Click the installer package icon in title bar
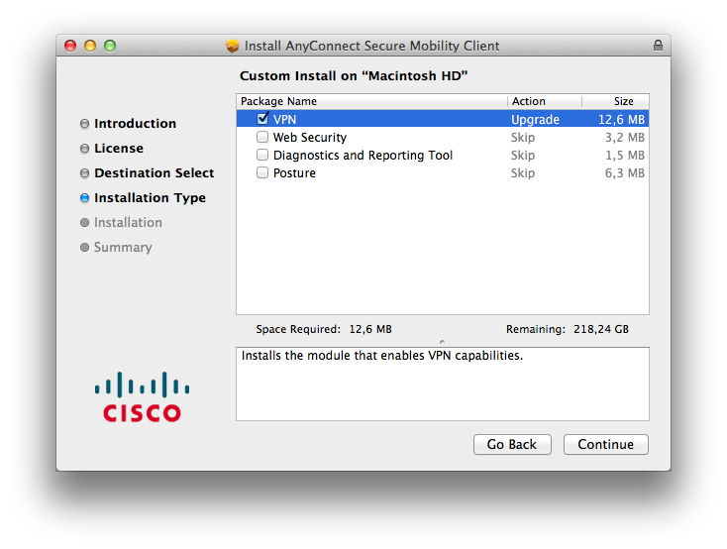The height and width of the screenshot is (549, 727). [x=233, y=46]
